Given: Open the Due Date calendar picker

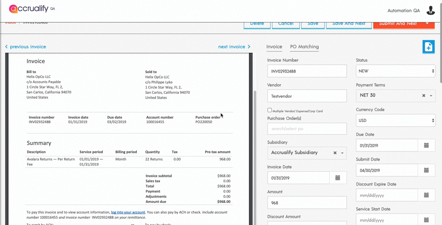Looking at the screenshot, I should 426,146.
